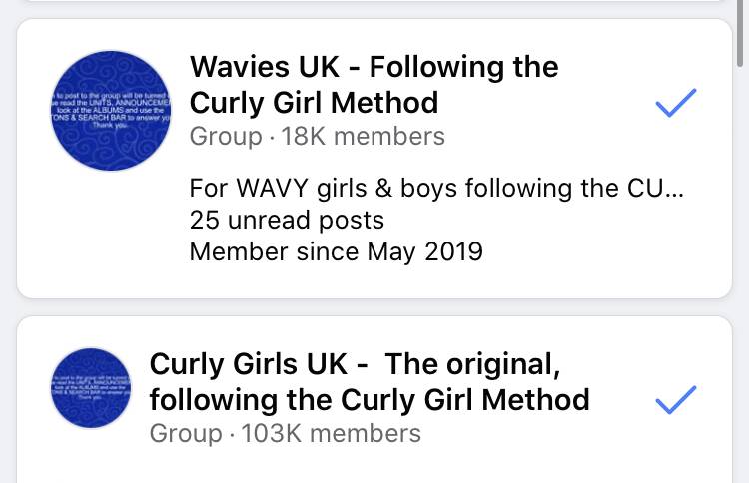Expand the truncated WAVY girls & boys description
The width and height of the screenshot is (749, 483).
tap(436, 188)
